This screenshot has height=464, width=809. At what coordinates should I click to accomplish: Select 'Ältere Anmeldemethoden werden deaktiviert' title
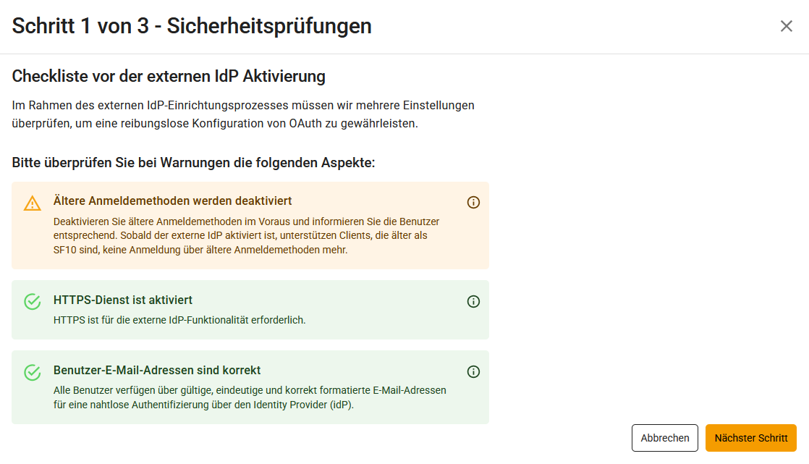coord(173,201)
